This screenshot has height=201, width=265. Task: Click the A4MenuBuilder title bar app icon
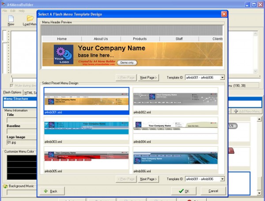[4, 4]
